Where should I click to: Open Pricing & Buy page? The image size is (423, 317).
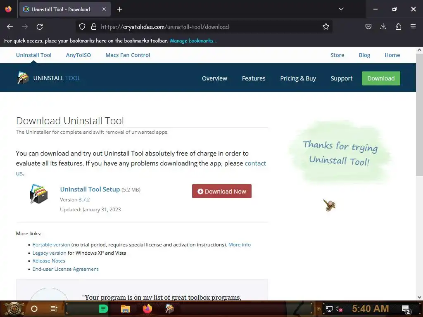(x=298, y=78)
